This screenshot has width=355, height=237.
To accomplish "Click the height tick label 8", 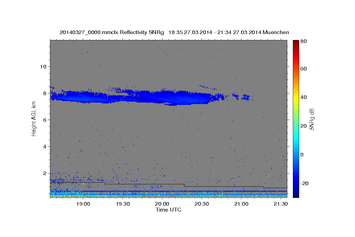I will 45,93.
